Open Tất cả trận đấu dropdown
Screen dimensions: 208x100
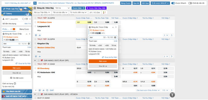60,12
